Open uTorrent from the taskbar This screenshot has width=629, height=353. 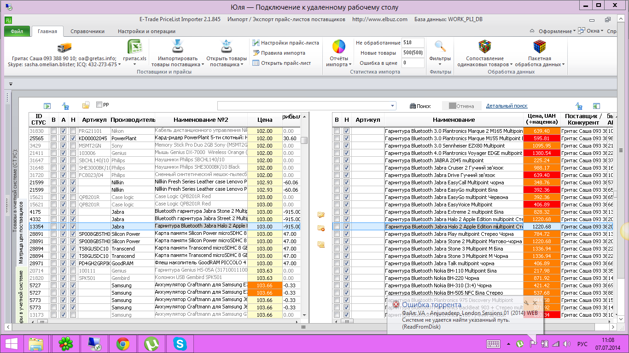click(151, 344)
